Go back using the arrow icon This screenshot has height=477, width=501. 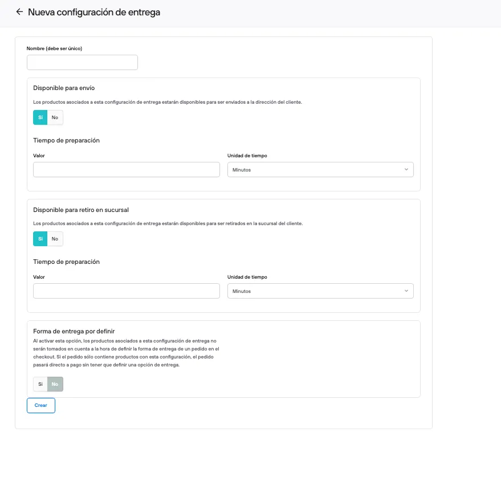tap(19, 12)
